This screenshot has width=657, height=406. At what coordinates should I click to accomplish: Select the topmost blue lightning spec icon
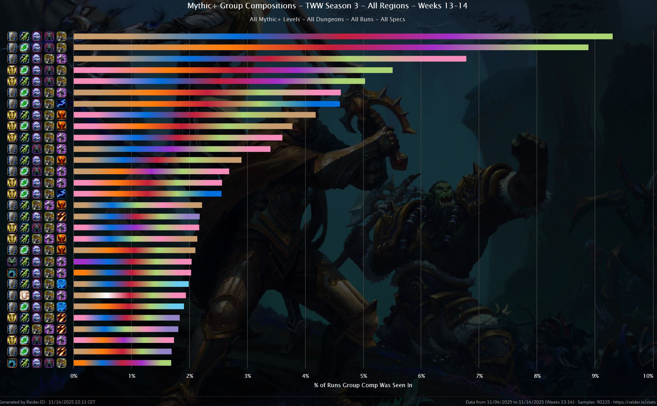[61, 104]
